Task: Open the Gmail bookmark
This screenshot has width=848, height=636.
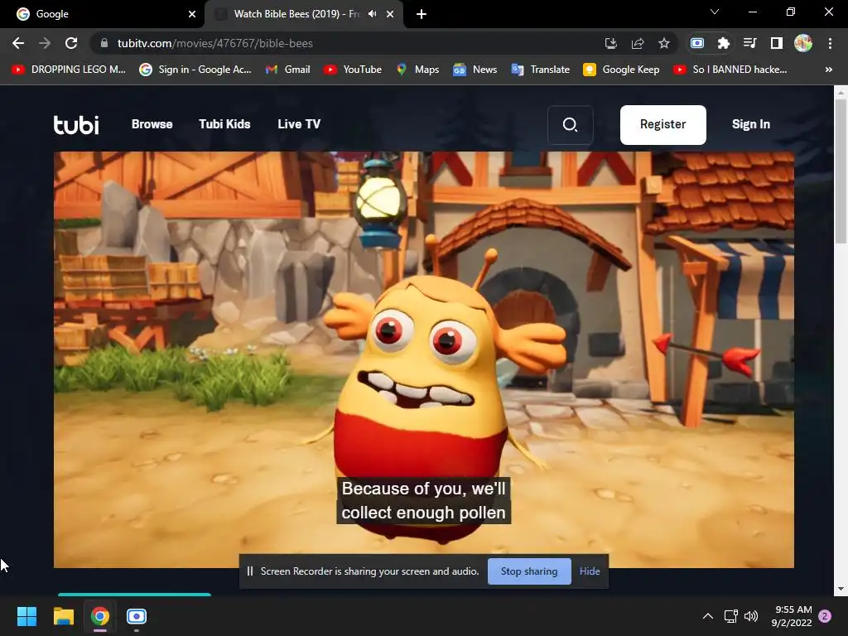Action: pyautogui.click(x=287, y=70)
